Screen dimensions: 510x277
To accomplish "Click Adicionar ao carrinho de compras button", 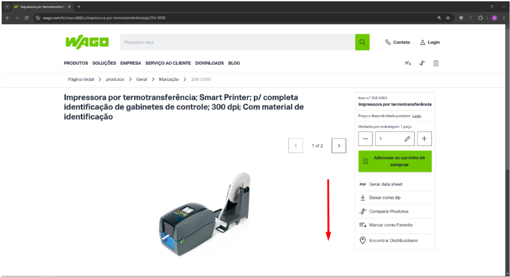I will (x=395, y=161).
